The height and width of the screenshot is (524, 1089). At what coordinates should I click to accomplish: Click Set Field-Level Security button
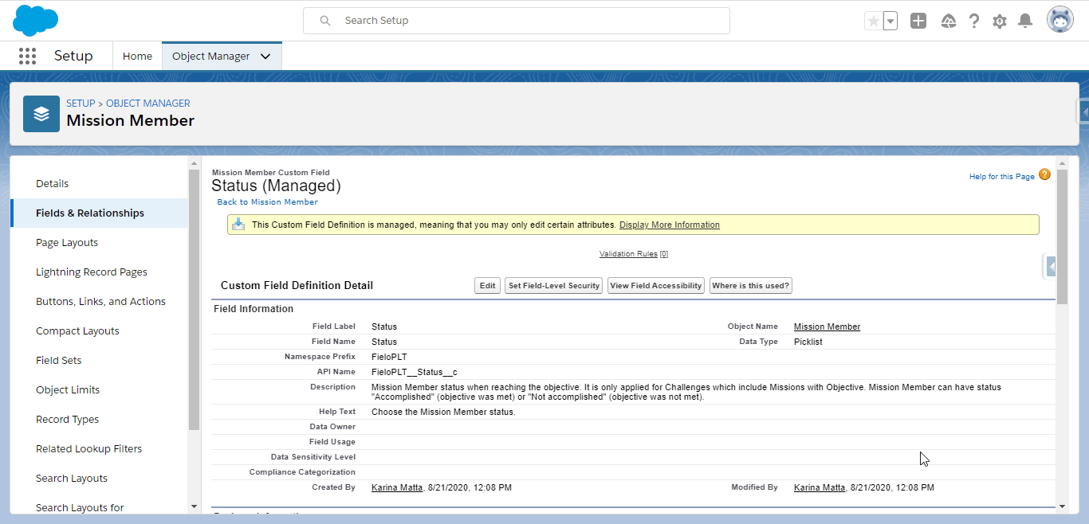click(x=554, y=286)
